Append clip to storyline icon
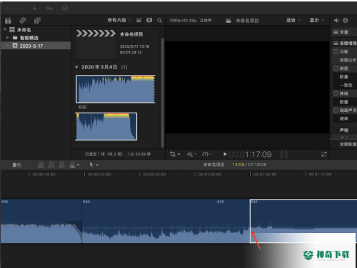Image resolution: width=357 pixels, height=268 pixels. click(x=62, y=165)
